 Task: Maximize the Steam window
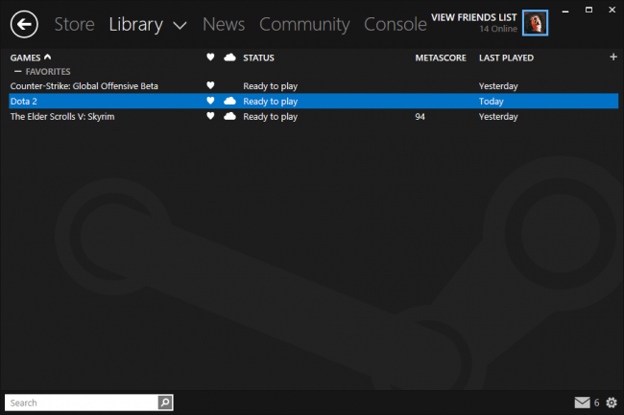coord(589,10)
